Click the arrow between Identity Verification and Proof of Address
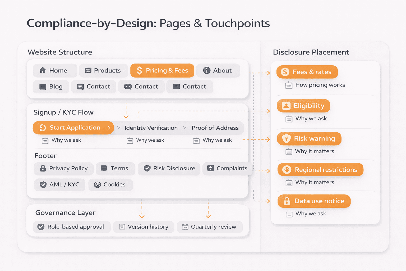 click(x=184, y=128)
